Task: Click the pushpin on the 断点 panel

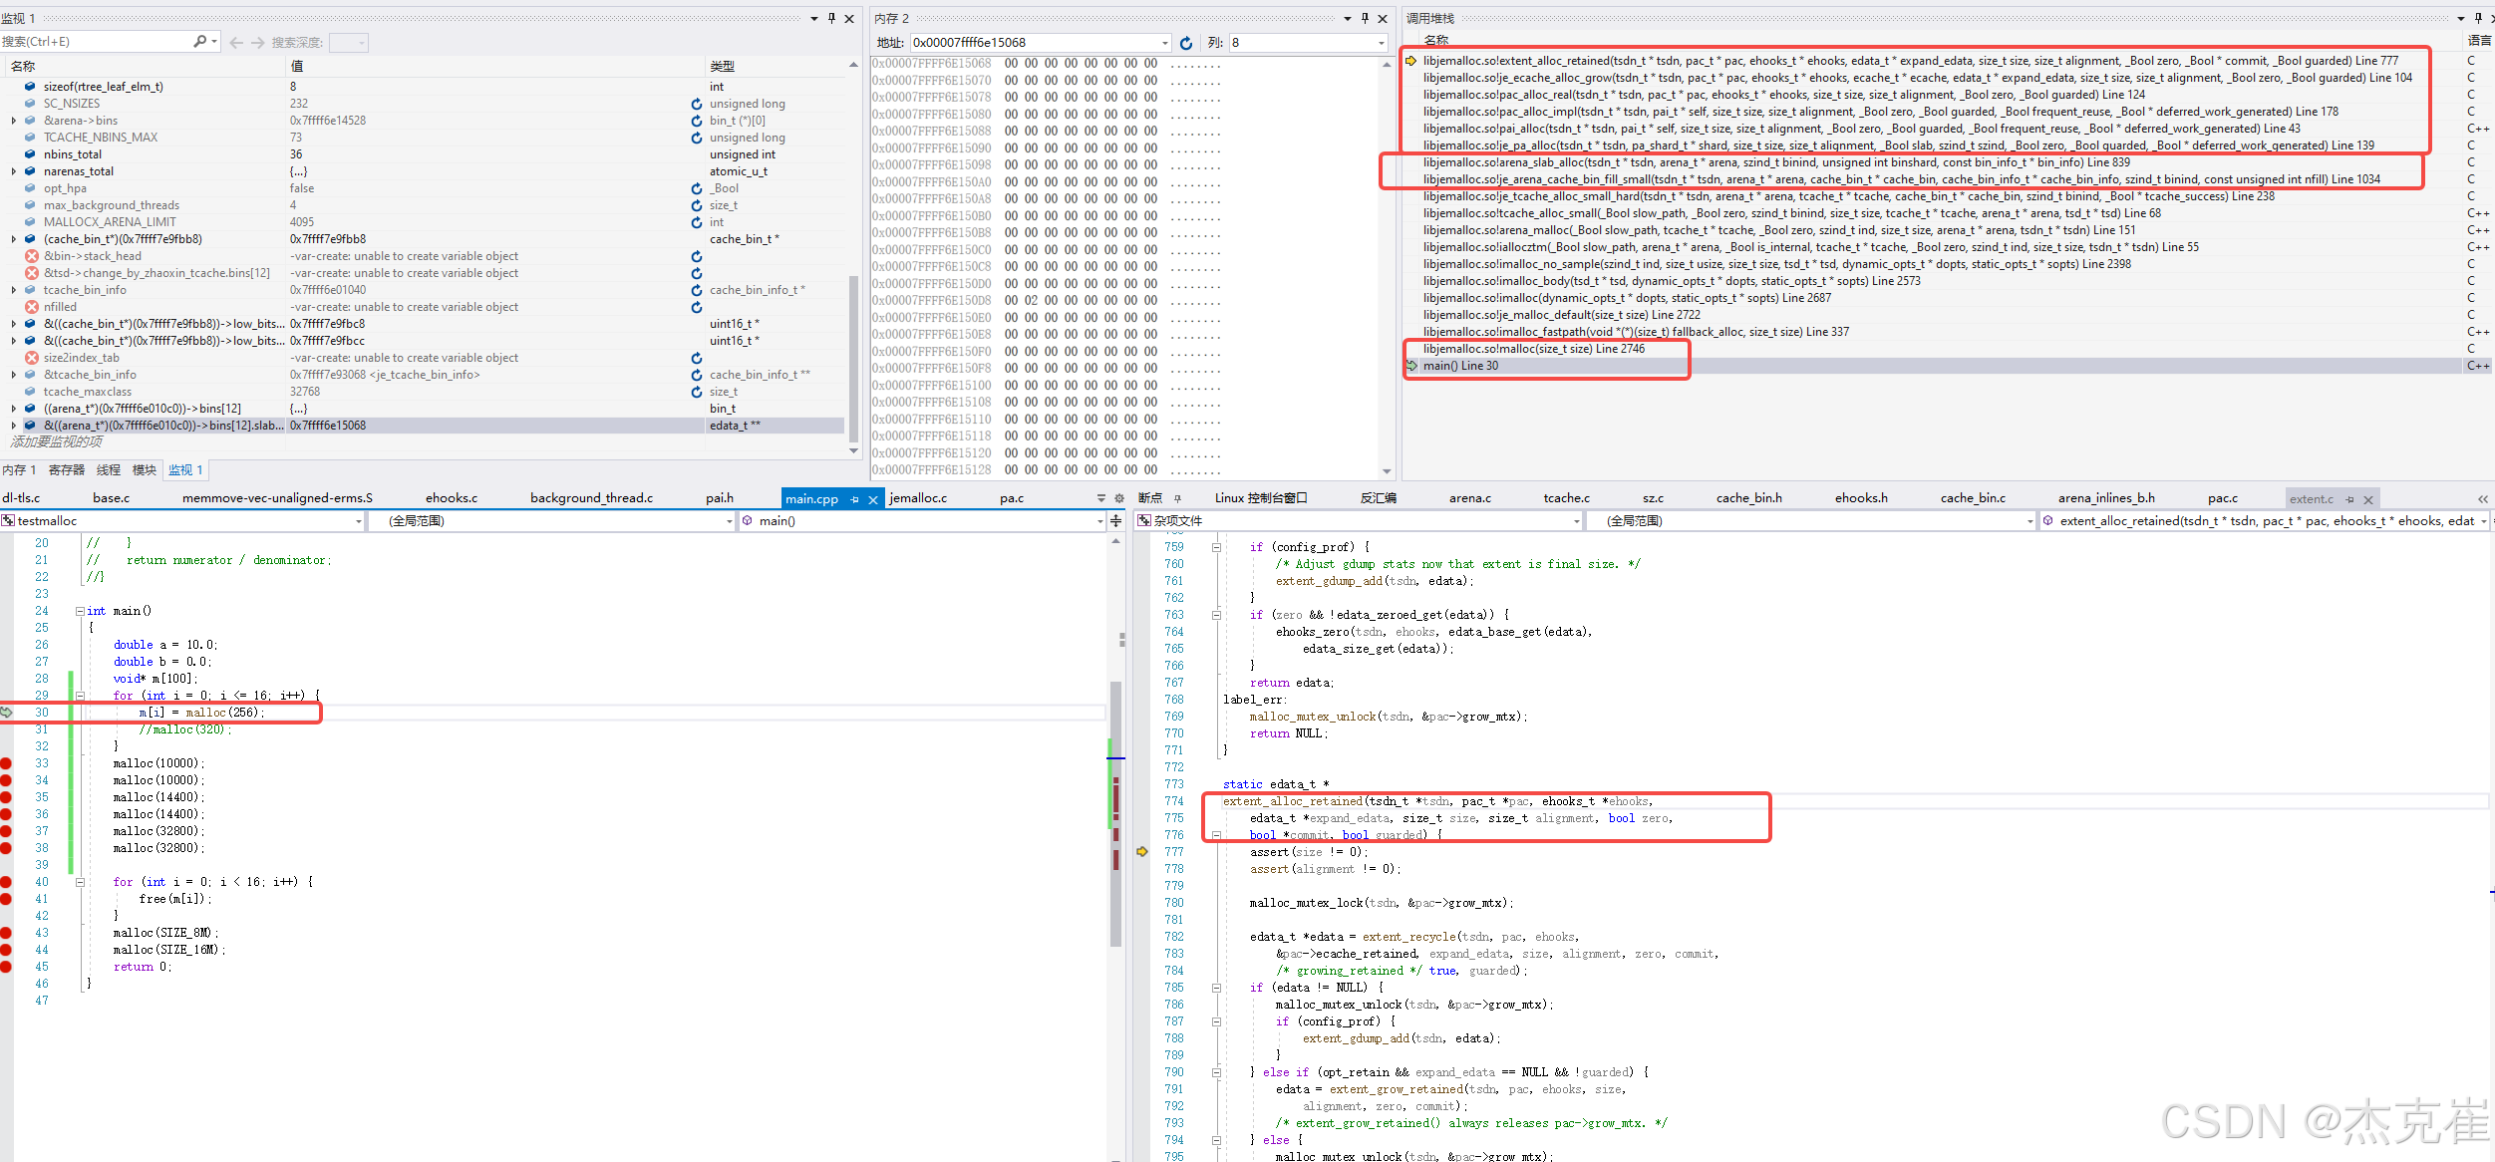Action: 1177,497
